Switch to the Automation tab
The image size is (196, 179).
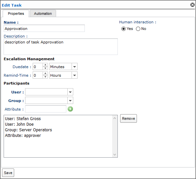pyautogui.click(x=43, y=13)
